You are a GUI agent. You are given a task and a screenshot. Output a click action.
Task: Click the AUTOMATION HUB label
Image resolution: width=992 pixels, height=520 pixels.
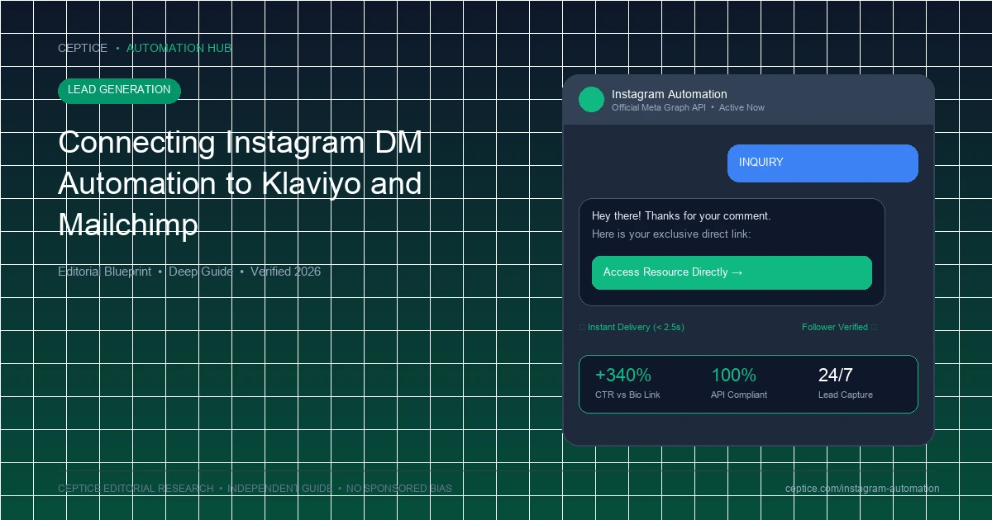click(x=179, y=48)
